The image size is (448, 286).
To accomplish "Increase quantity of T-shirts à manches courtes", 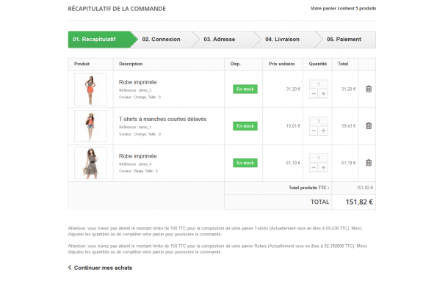I will tap(323, 131).
